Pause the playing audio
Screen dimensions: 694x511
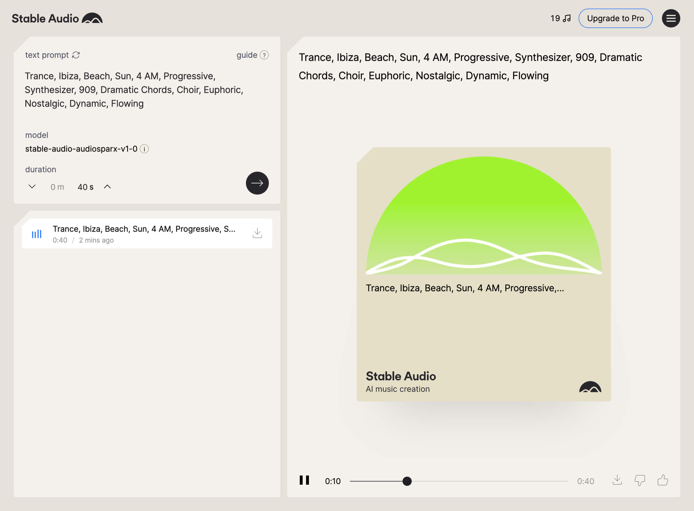pyautogui.click(x=304, y=480)
